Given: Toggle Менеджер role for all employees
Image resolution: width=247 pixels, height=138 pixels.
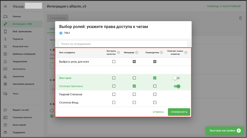Looking at the screenshot, I should pos(134,62).
